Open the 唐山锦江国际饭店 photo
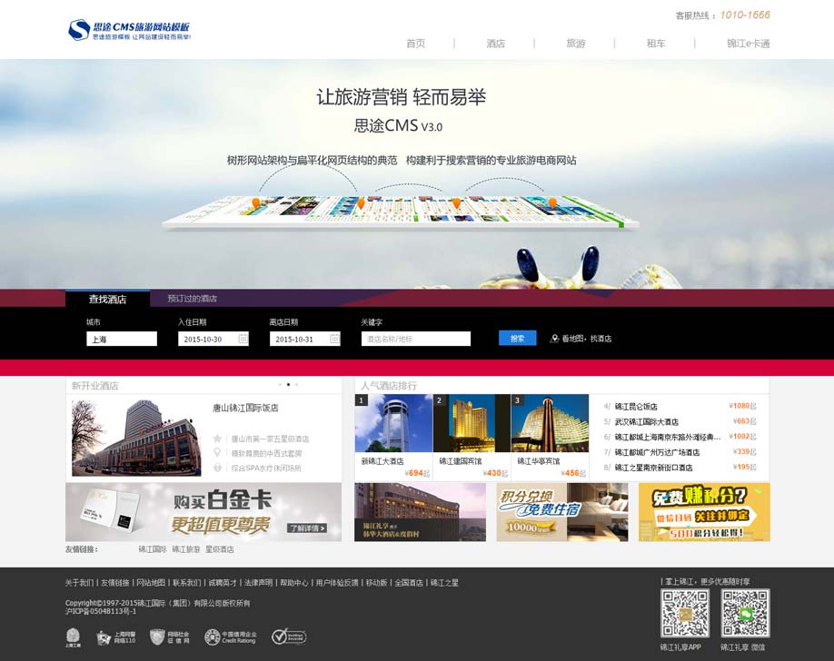The width and height of the screenshot is (834, 661). pyautogui.click(x=136, y=438)
